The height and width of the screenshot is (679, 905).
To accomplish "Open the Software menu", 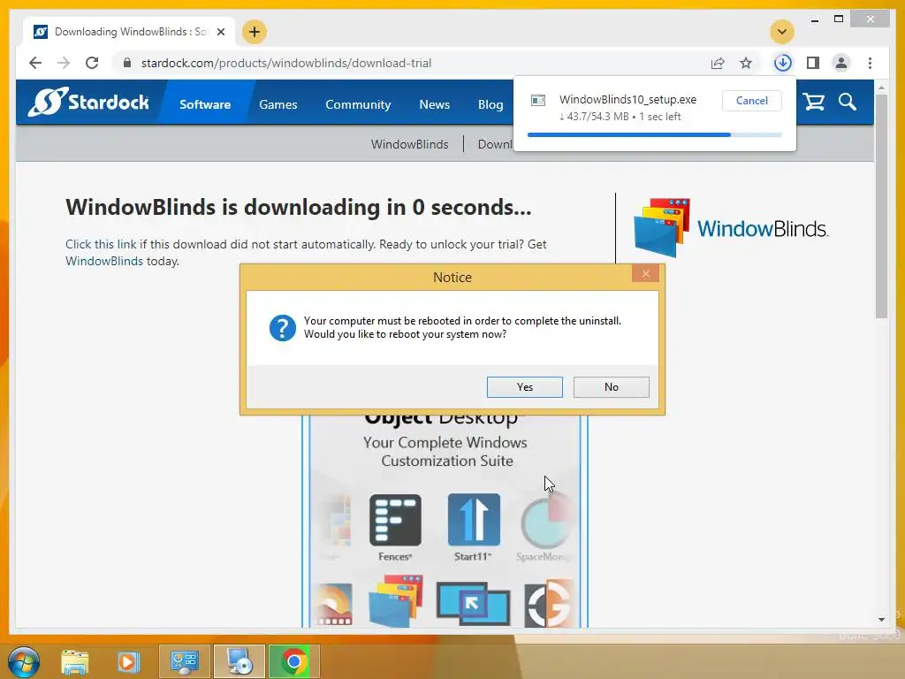I will (x=205, y=104).
